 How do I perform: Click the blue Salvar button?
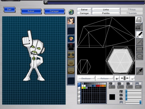pos(31,11)
